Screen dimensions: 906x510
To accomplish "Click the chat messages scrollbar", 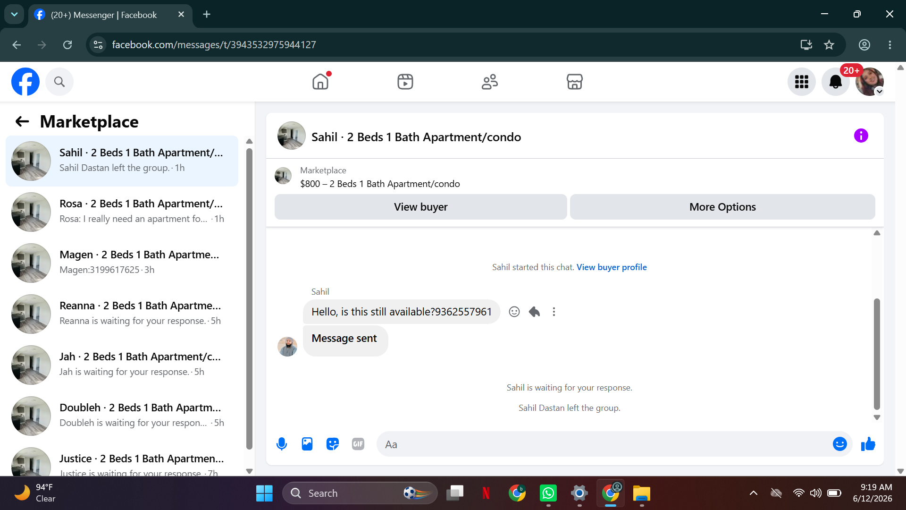I will pos(877,354).
